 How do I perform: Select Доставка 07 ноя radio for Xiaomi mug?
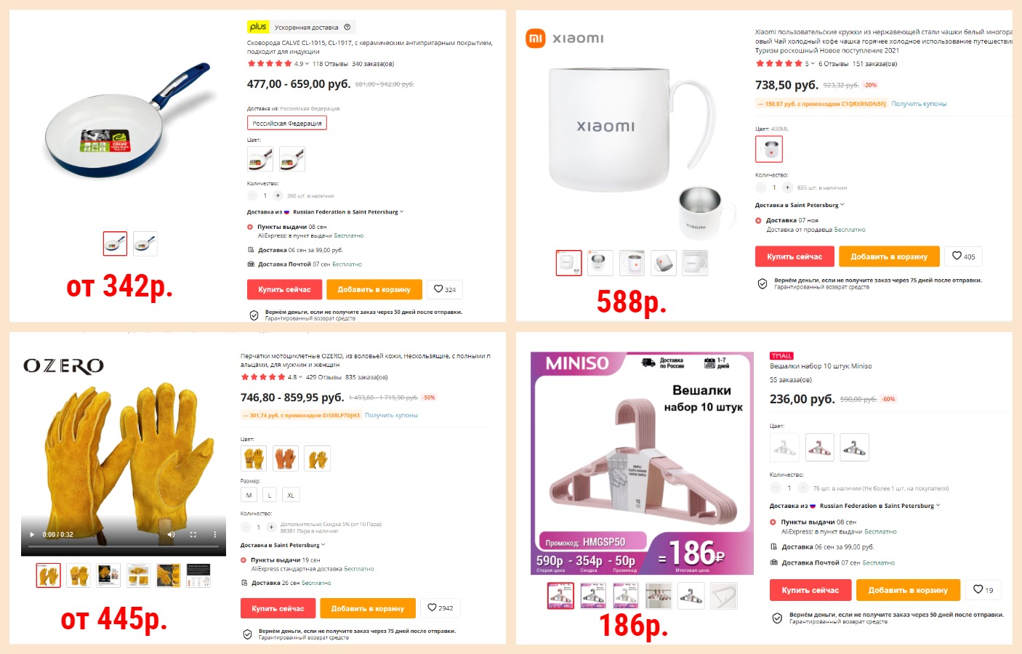coord(758,220)
